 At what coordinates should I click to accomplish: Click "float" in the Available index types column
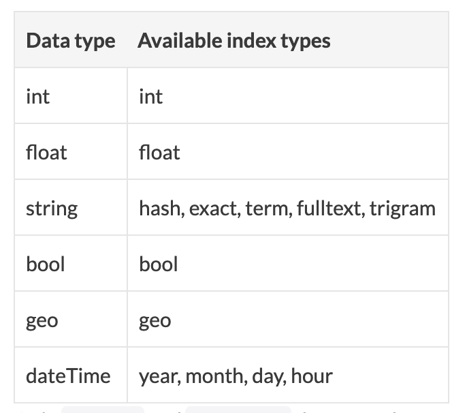pyautogui.click(x=159, y=152)
